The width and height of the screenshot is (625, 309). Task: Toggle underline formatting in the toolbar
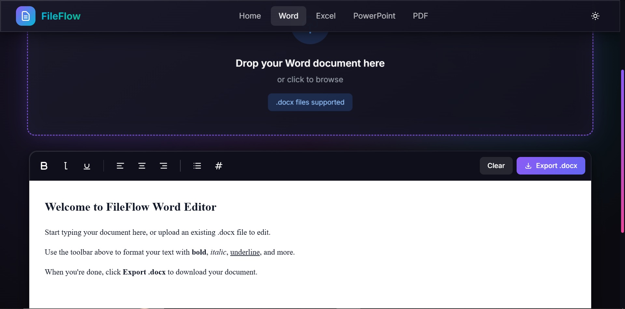[x=87, y=166]
